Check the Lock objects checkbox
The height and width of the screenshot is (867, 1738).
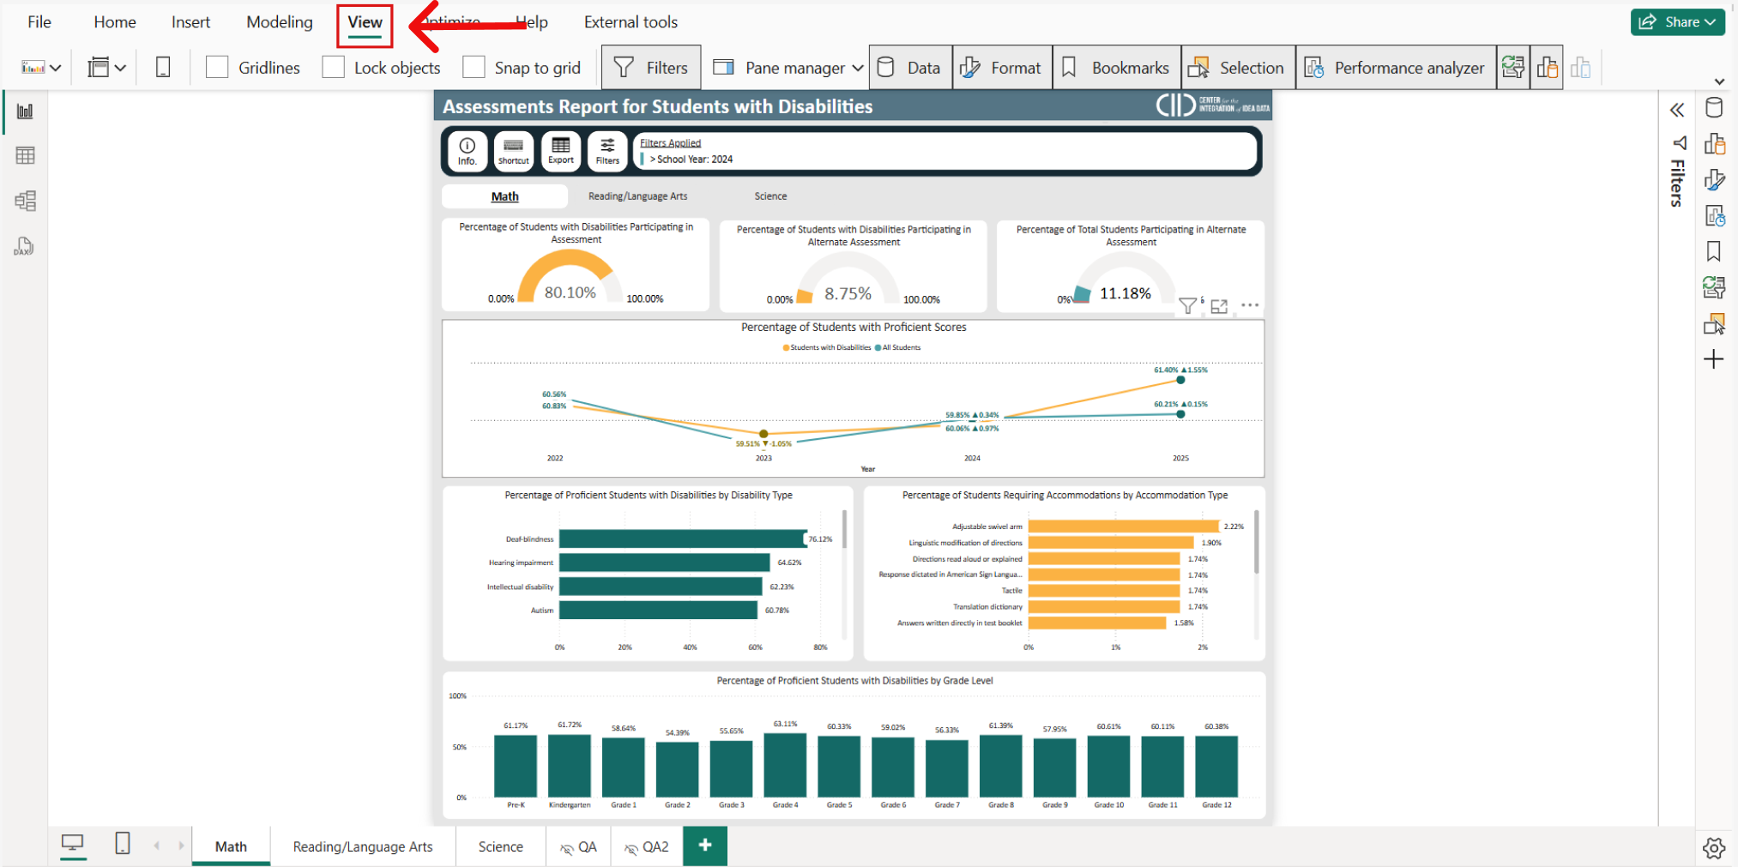pyautogui.click(x=334, y=68)
